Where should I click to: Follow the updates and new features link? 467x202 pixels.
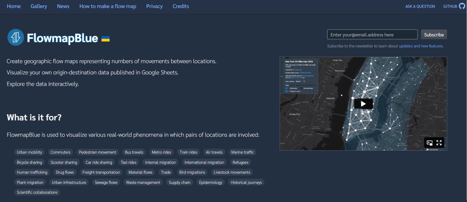[x=421, y=46]
